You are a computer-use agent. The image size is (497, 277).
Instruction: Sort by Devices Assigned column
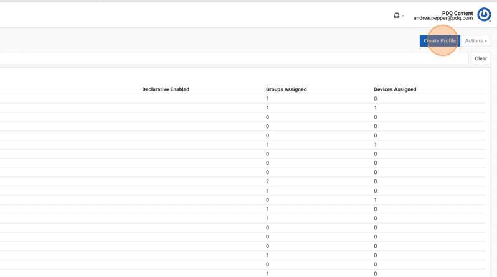[x=395, y=89]
